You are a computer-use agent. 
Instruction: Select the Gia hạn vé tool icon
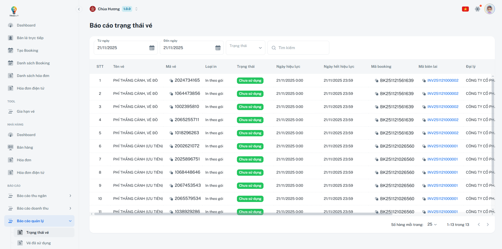click(x=11, y=111)
